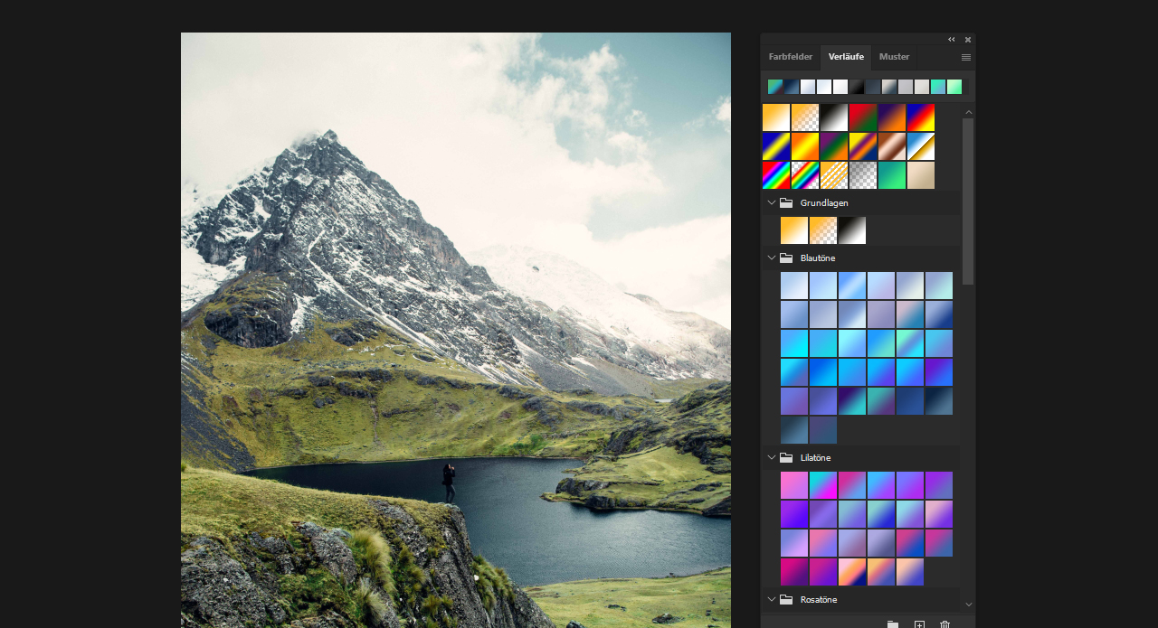Select the first gradient in Lilatöne group
The height and width of the screenshot is (628, 1158).
tap(794, 485)
